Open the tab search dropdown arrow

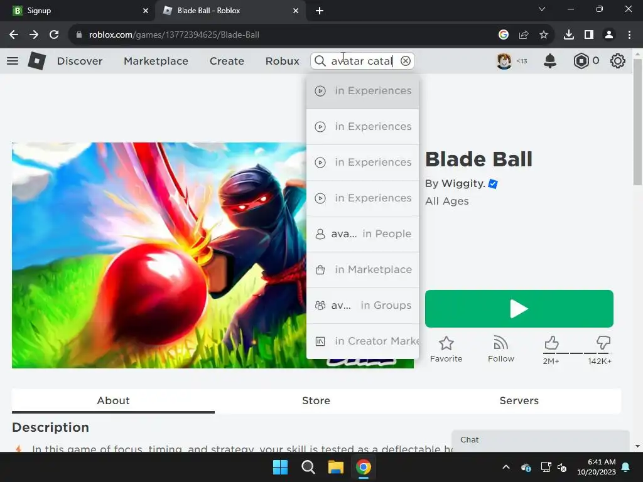542,9
